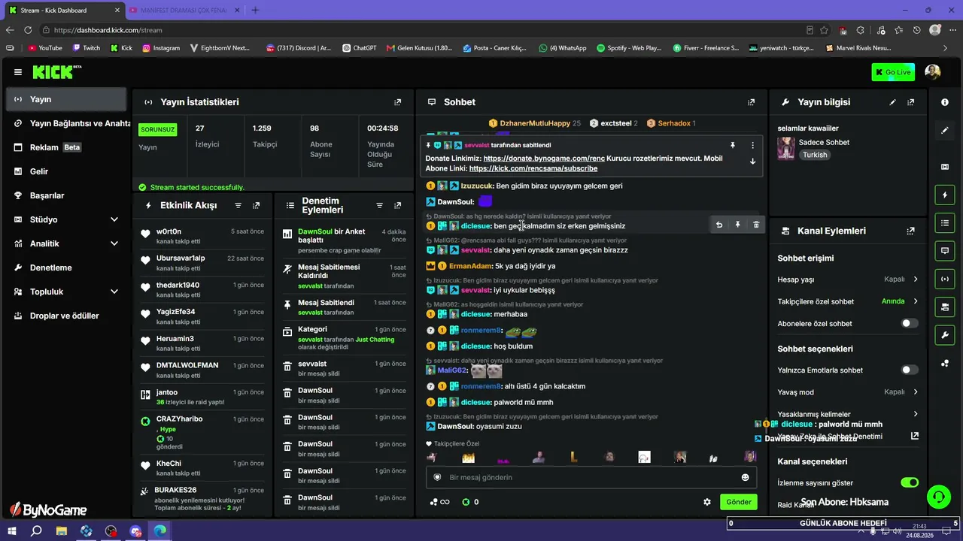963x541 pixels.
Task: Reply to diclesue's hovered chat message
Action: pyautogui.click(x=719, y=225)
